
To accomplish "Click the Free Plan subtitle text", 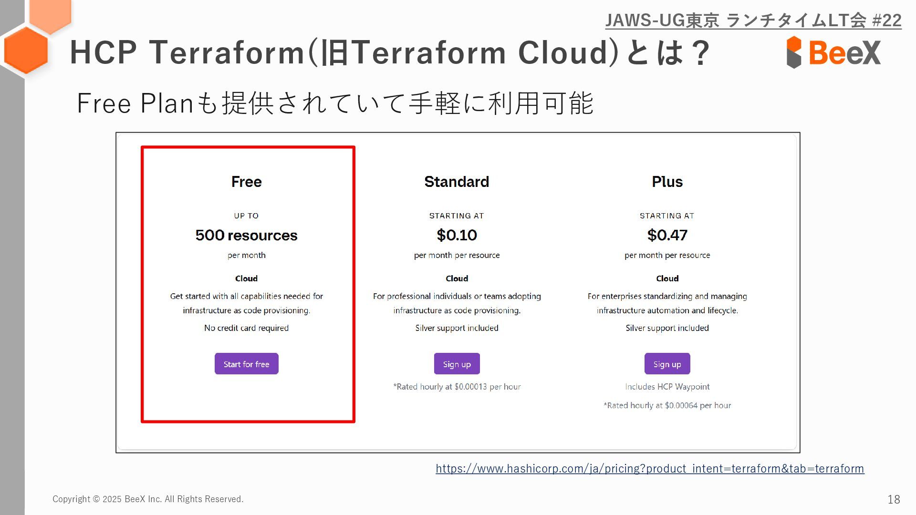I will 335,103.
